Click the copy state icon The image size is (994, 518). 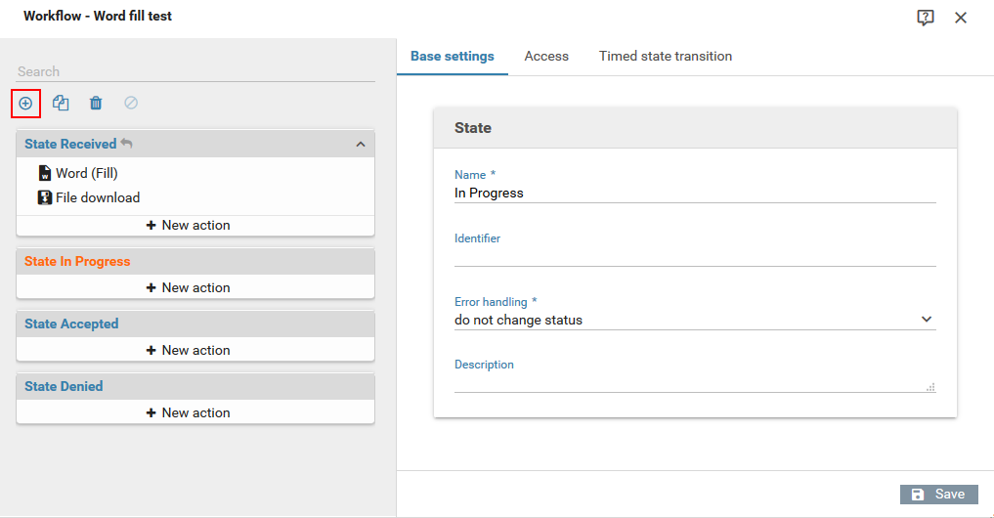pyautogui.click(x=61, y=103)
